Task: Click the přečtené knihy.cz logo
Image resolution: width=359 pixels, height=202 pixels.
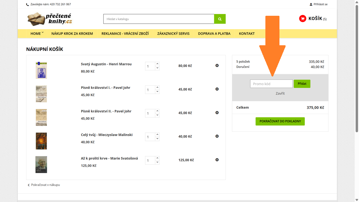Action: point(49,19)
